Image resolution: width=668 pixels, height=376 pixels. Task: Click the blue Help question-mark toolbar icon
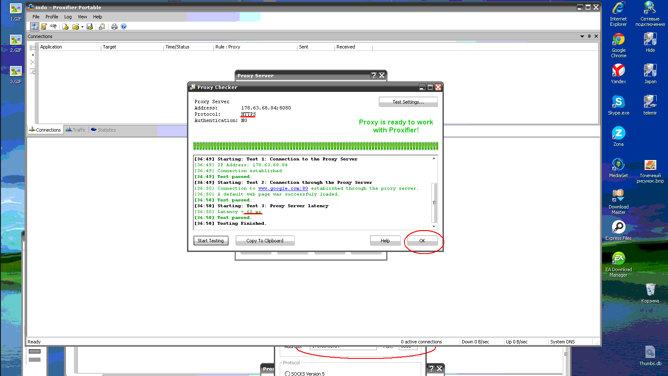click(x=124, y=26)
